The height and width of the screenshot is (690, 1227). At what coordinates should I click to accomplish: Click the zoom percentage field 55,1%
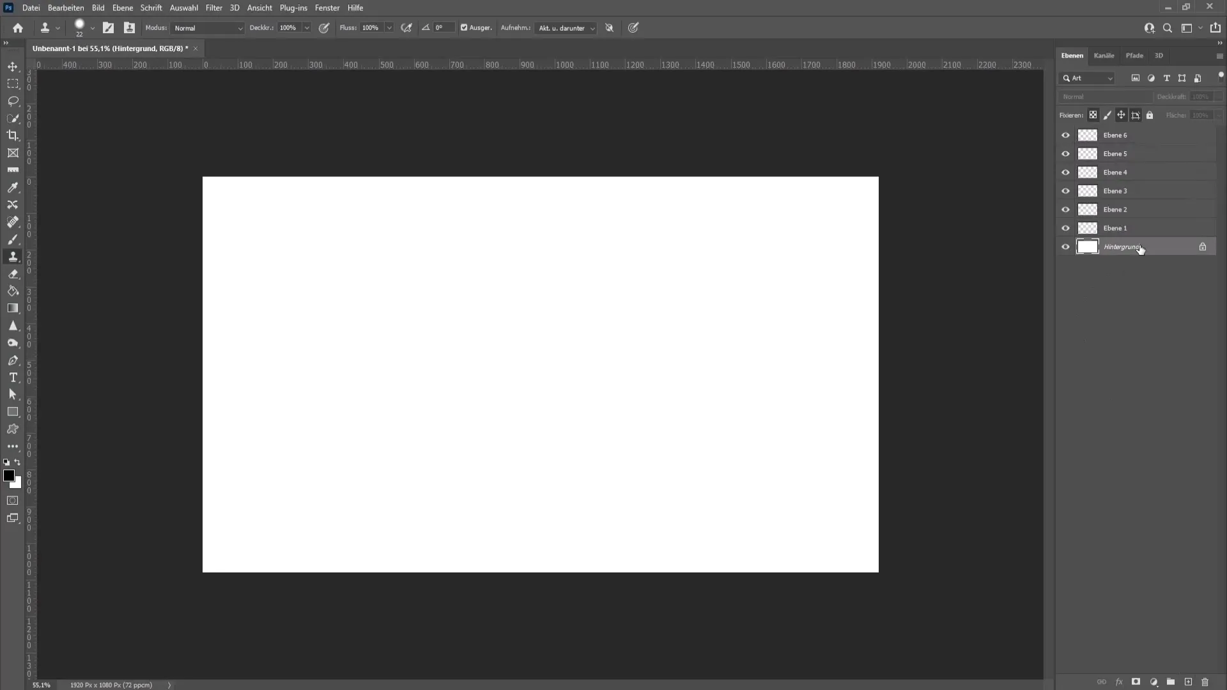pos(42,685)
